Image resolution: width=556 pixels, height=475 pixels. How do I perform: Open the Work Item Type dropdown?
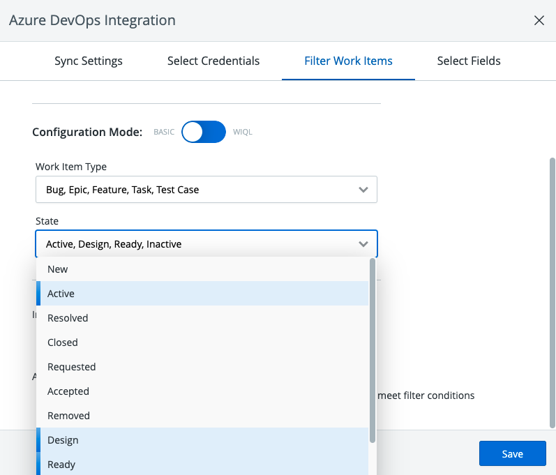206,190
